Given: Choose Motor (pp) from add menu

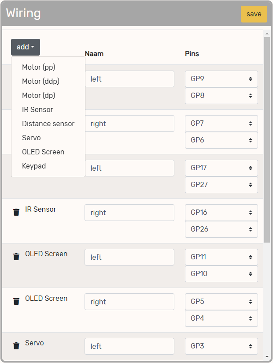Looking at the screenshot, I should (38, 67).
